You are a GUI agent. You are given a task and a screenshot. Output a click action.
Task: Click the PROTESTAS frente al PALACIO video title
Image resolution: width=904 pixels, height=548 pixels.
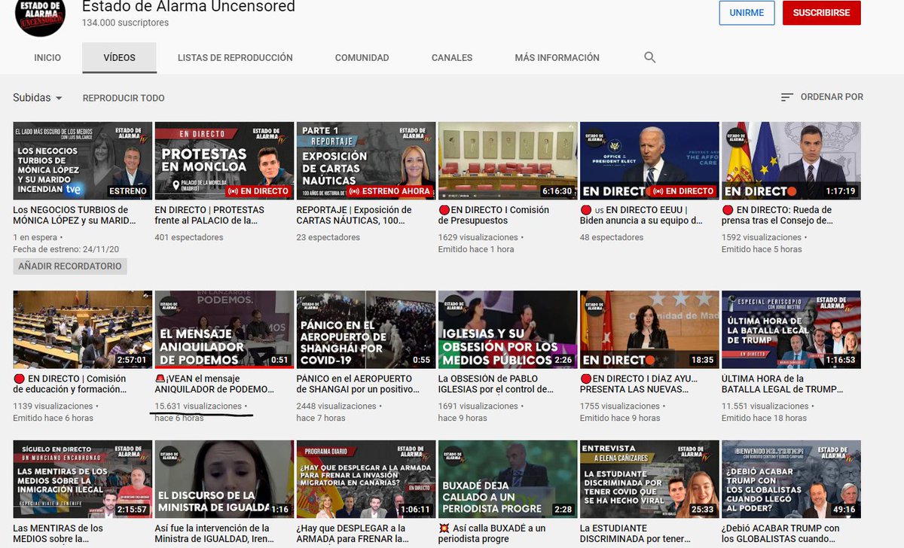(x=209, y=215)
